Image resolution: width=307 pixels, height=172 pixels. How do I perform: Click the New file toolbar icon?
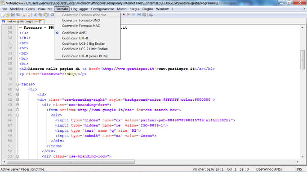tap(3, 15)
